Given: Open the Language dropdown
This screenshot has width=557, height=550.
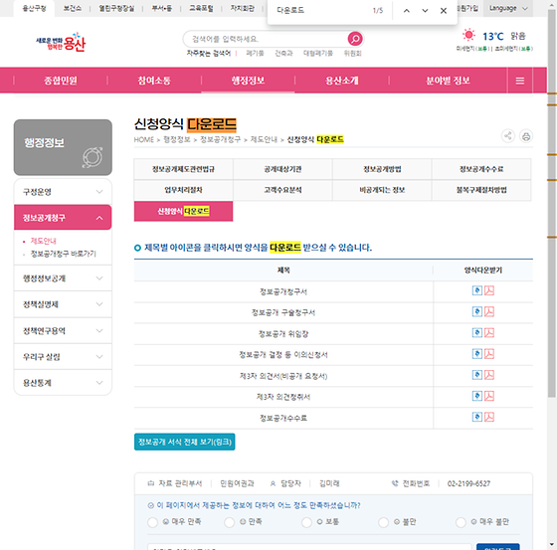Looking at the screenshot, I should click(x=508, y=8).
